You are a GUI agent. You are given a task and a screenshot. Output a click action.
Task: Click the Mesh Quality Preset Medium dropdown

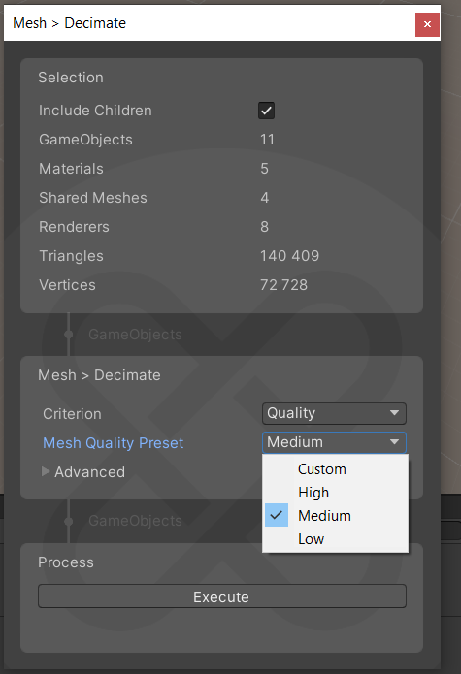(x=334, y=442)
